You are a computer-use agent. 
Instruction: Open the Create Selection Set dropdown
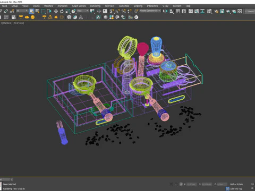point(150,11)
